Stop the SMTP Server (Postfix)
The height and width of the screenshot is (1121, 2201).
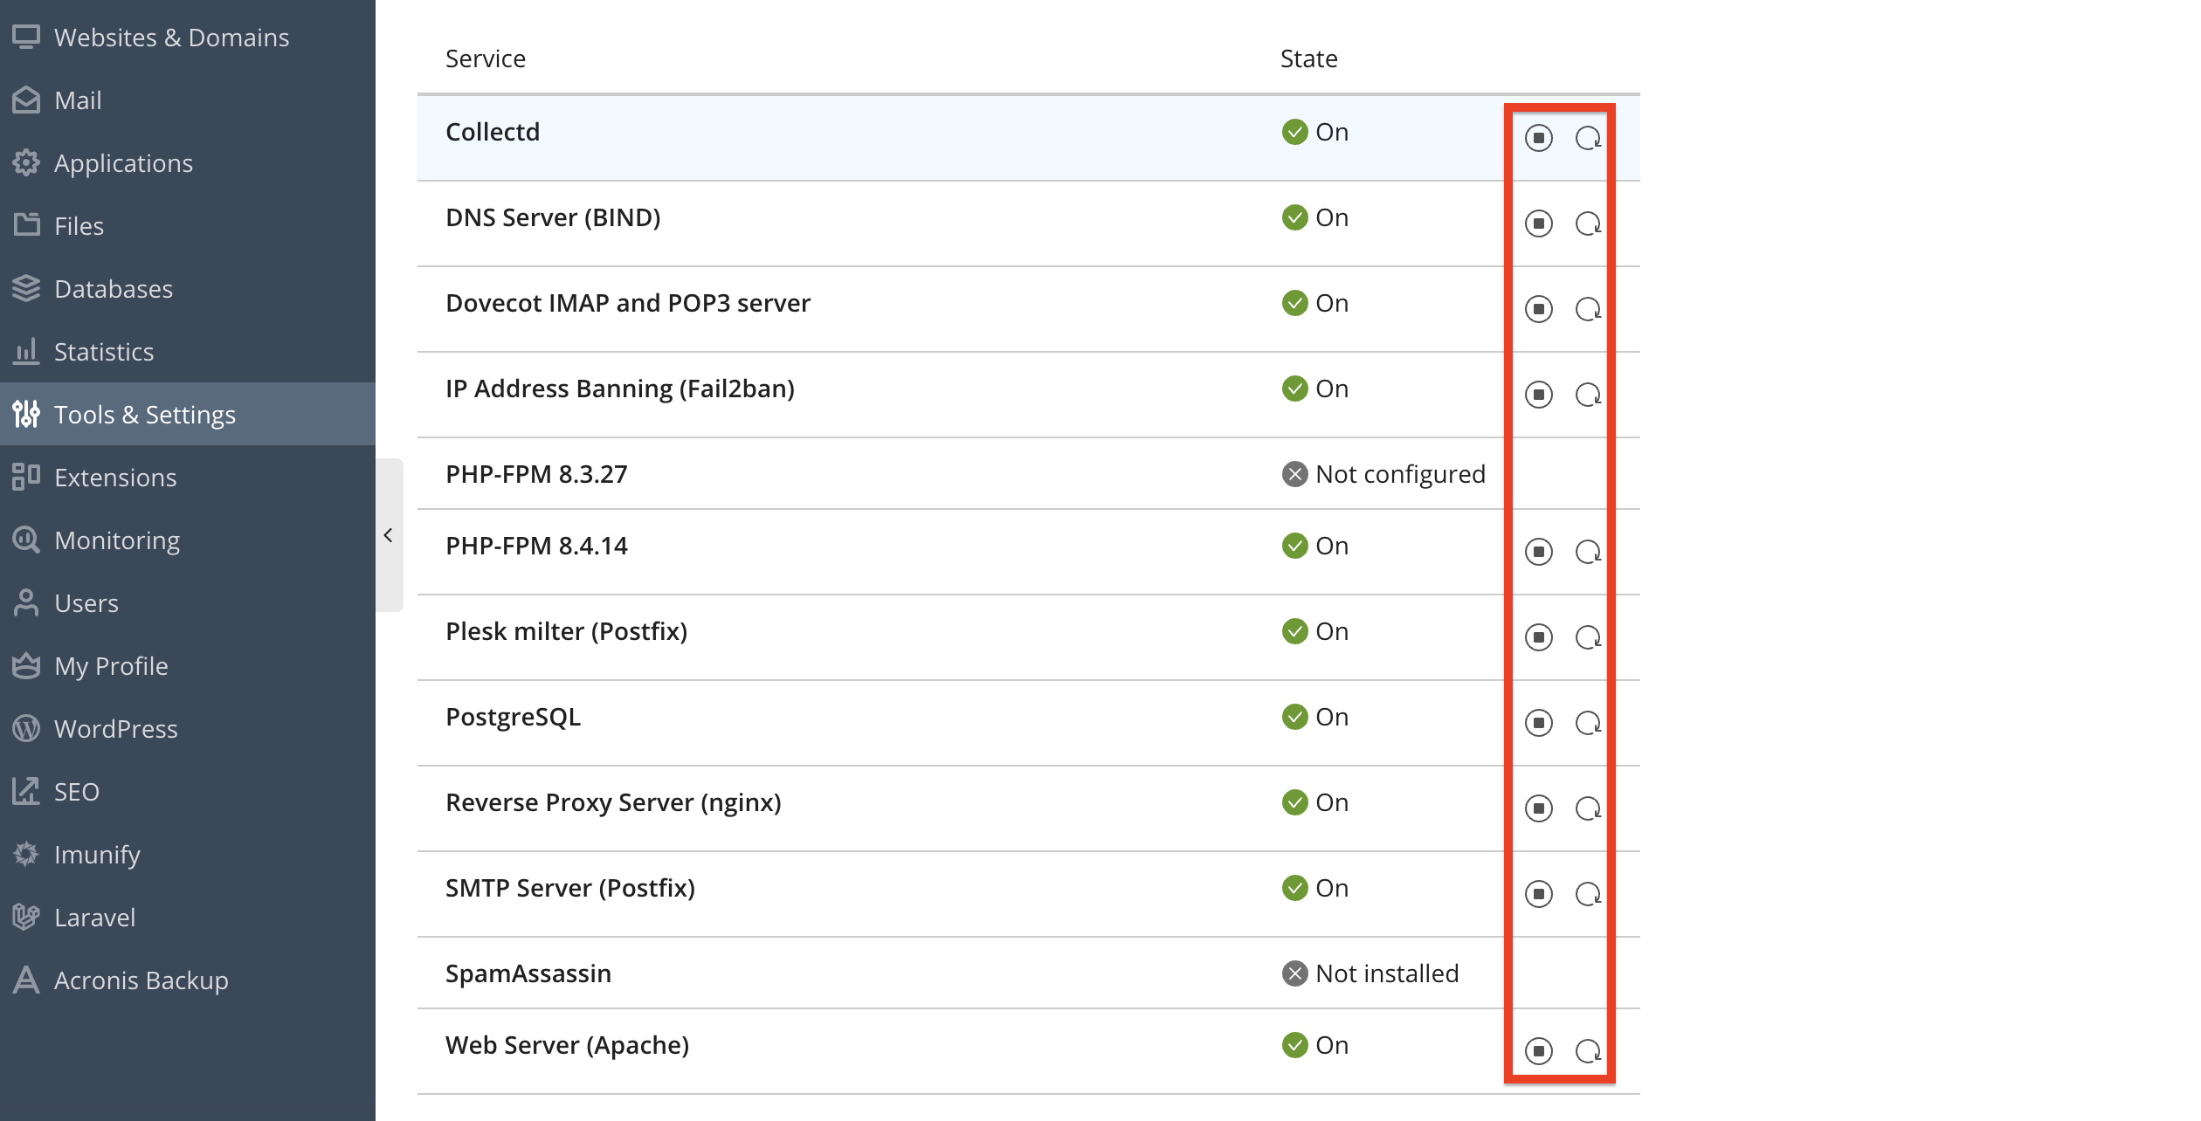pos(1538,894)
